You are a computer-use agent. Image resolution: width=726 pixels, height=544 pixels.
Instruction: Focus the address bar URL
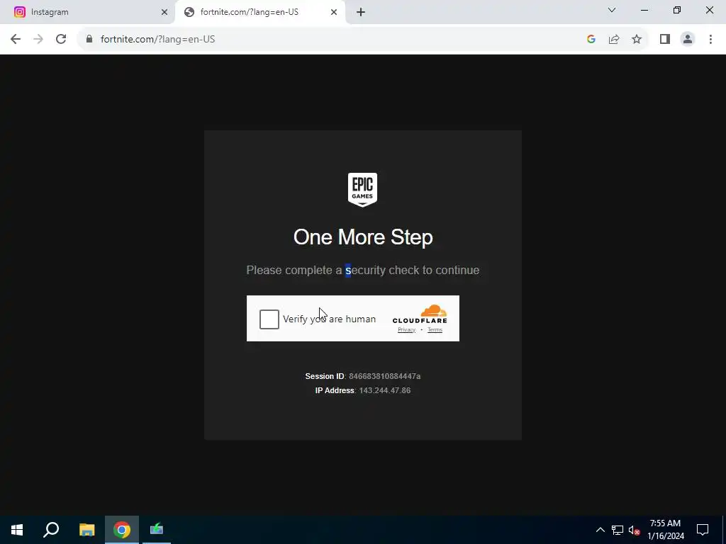[158, 40]
